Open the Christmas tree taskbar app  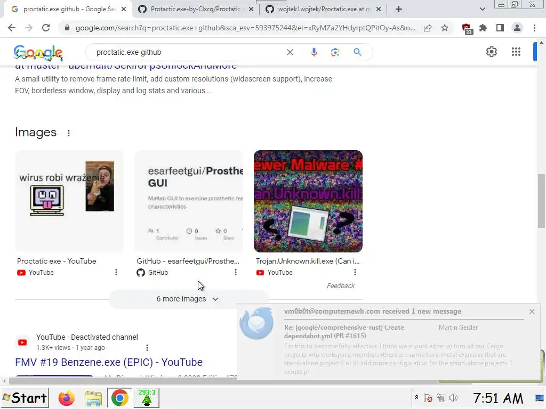coord(147,398)
